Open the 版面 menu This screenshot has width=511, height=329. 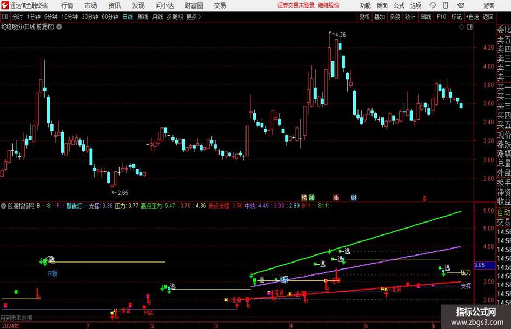382,5
